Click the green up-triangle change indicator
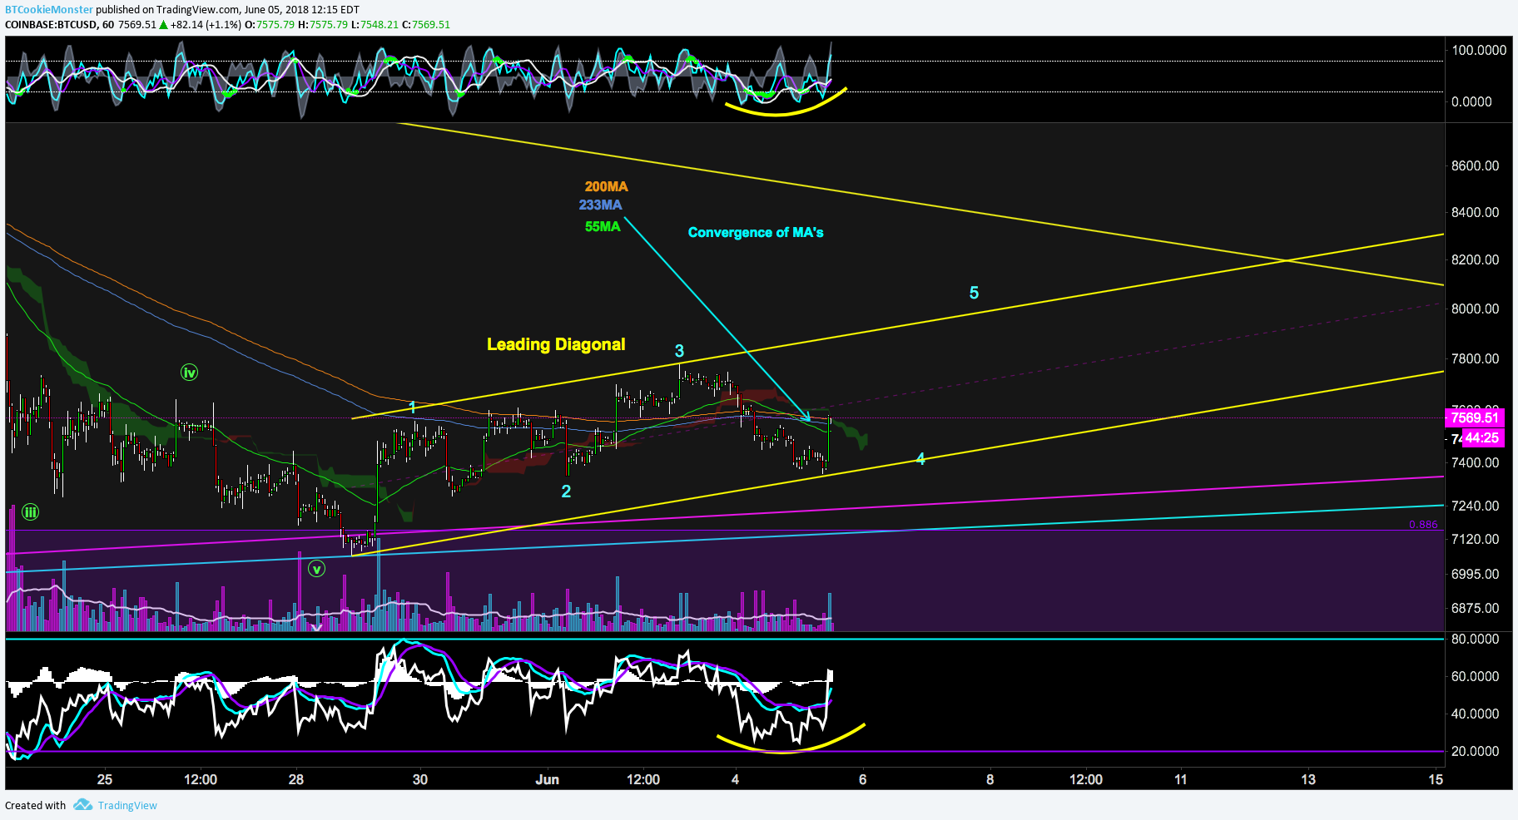The width and height of the screenshot is (1518, 820). point(164,24)
